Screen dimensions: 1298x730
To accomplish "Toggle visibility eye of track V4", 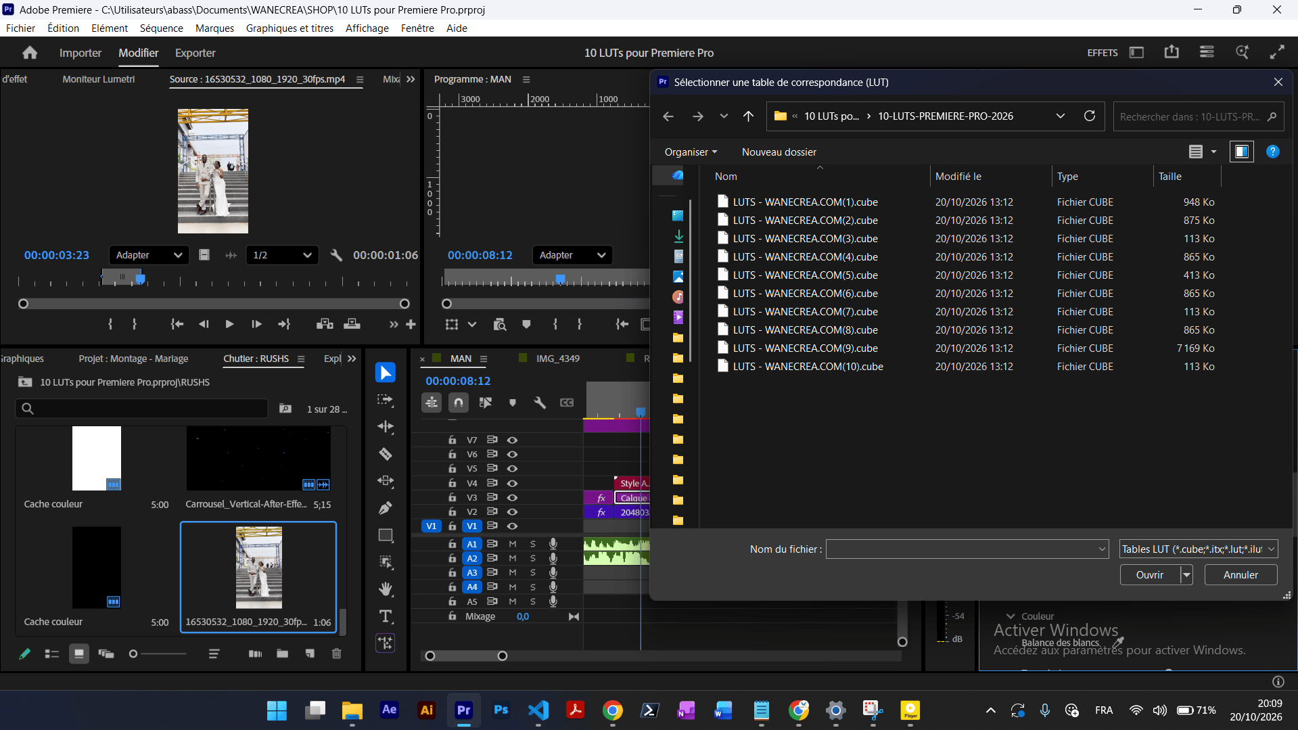I will pos(512,483).
